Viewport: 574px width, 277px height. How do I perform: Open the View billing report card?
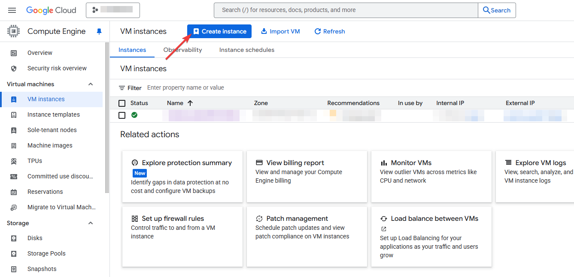click(x=307, y=176)
